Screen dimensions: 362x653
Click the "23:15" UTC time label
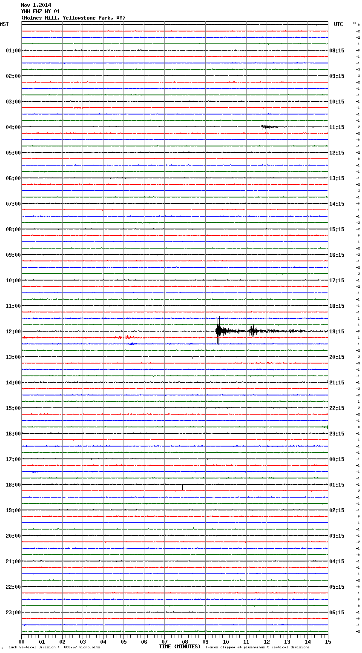[x=337, y=434]
